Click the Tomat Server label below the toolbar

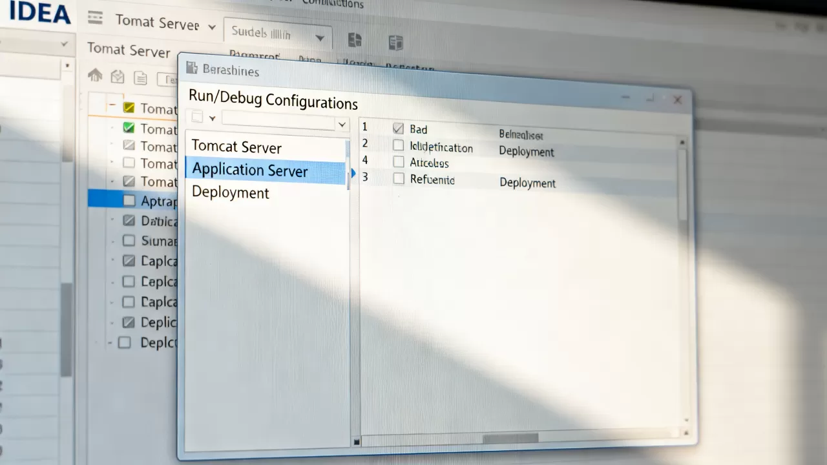click(129, 50)
